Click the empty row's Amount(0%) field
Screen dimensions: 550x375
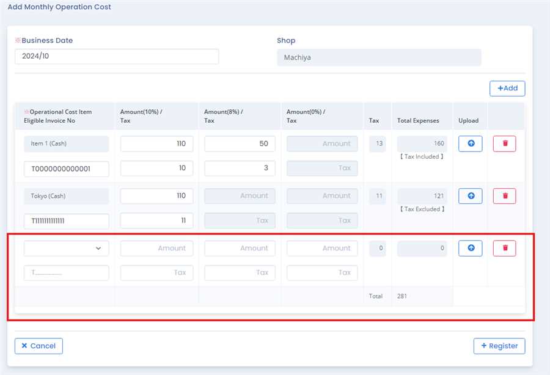click(322, 248)
